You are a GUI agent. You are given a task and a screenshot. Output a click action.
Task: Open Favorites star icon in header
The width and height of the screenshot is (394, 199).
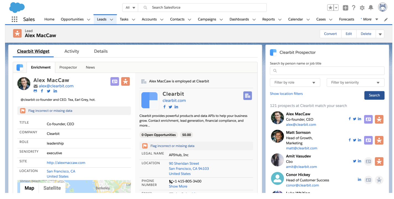[330, 8]
